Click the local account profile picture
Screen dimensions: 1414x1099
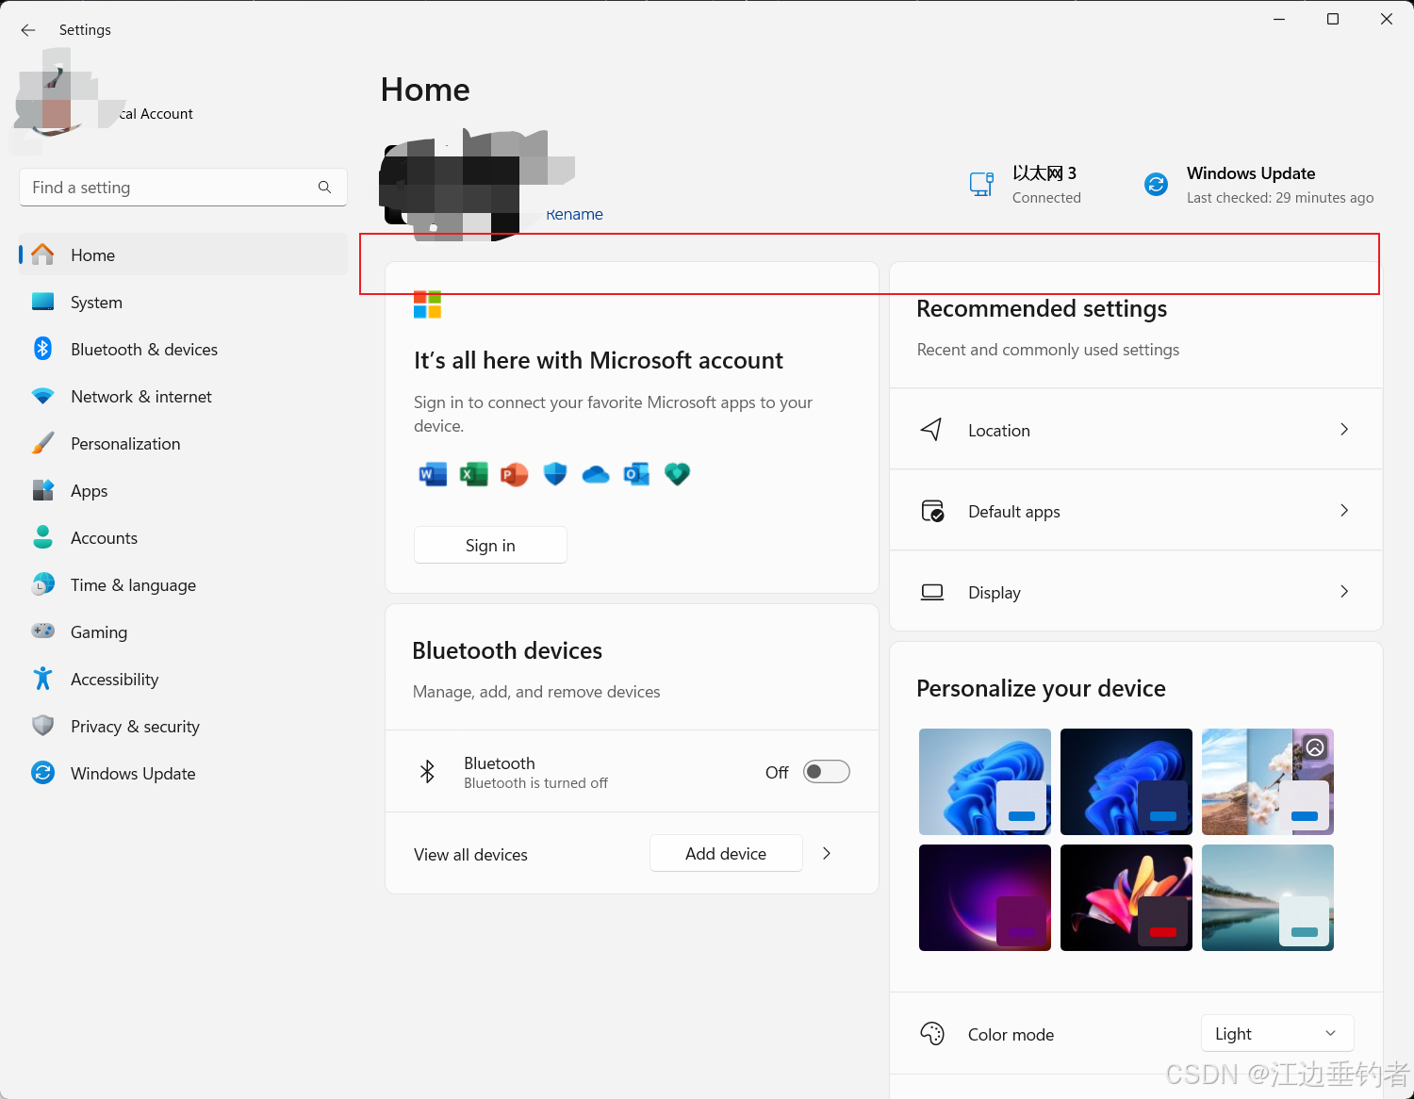click(x=57, y=99)
